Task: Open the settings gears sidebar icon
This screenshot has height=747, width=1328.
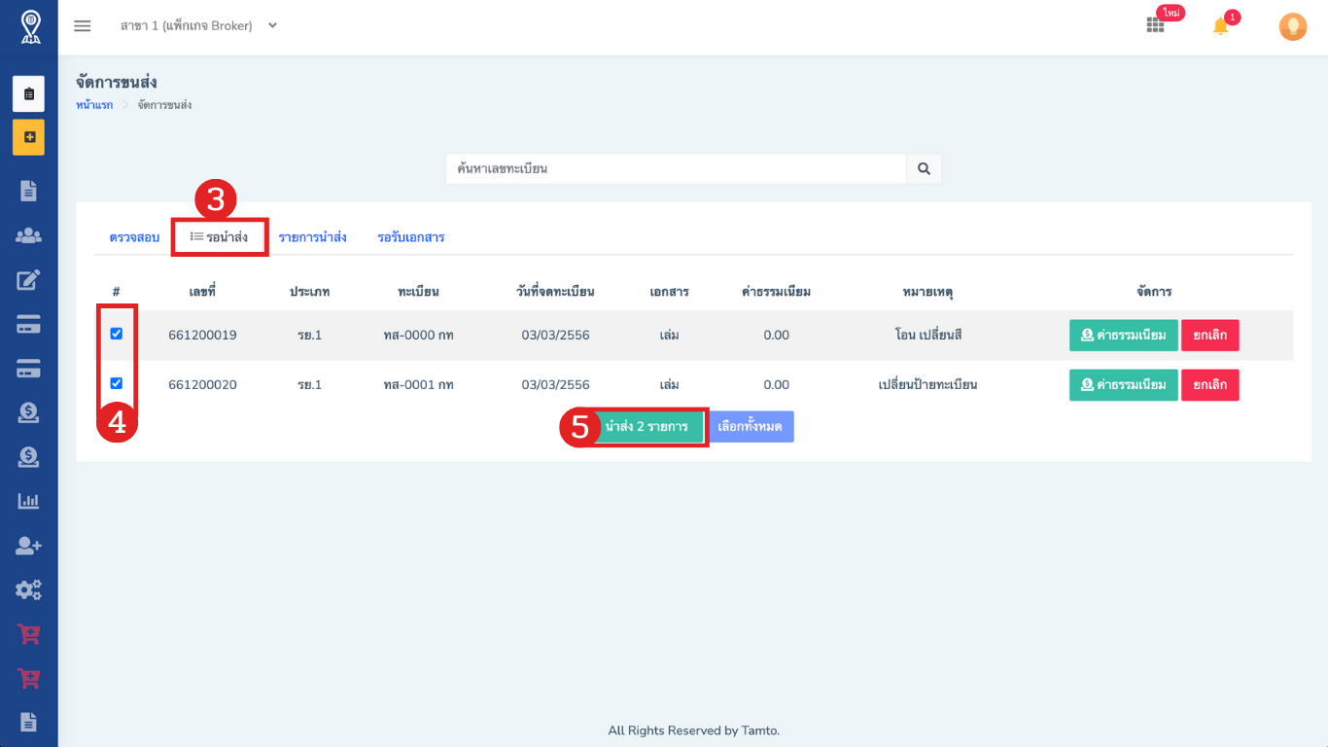Action: coord(28,589)
